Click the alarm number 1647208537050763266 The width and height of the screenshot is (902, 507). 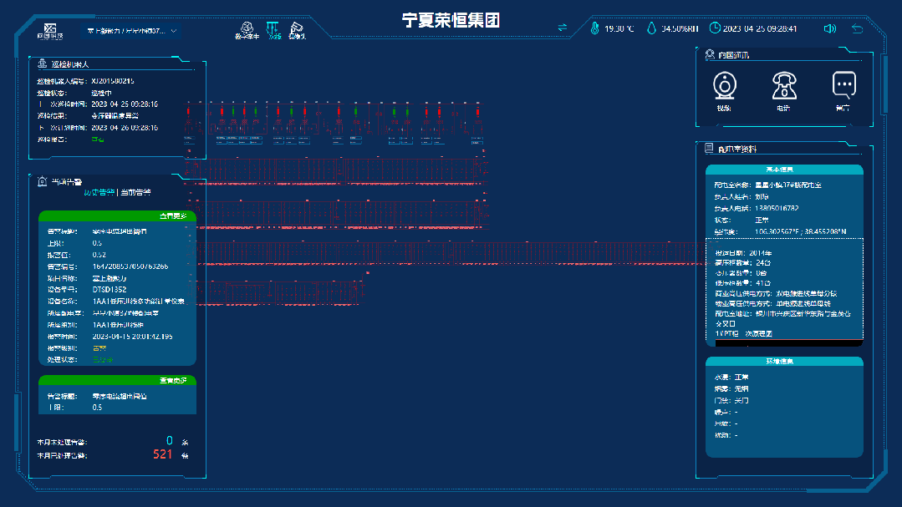pyautogui.click(x=130, y=266)
